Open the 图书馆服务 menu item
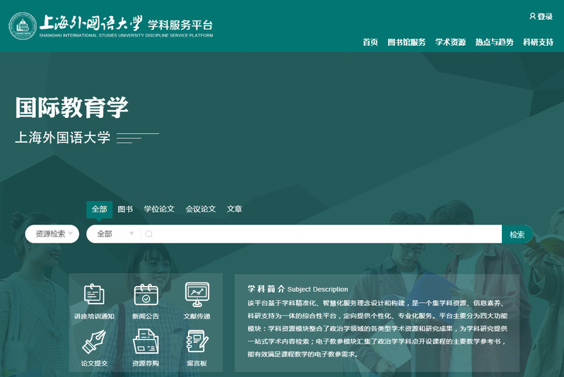This screenshot has height=377, width=564. (x=406, y=42)
